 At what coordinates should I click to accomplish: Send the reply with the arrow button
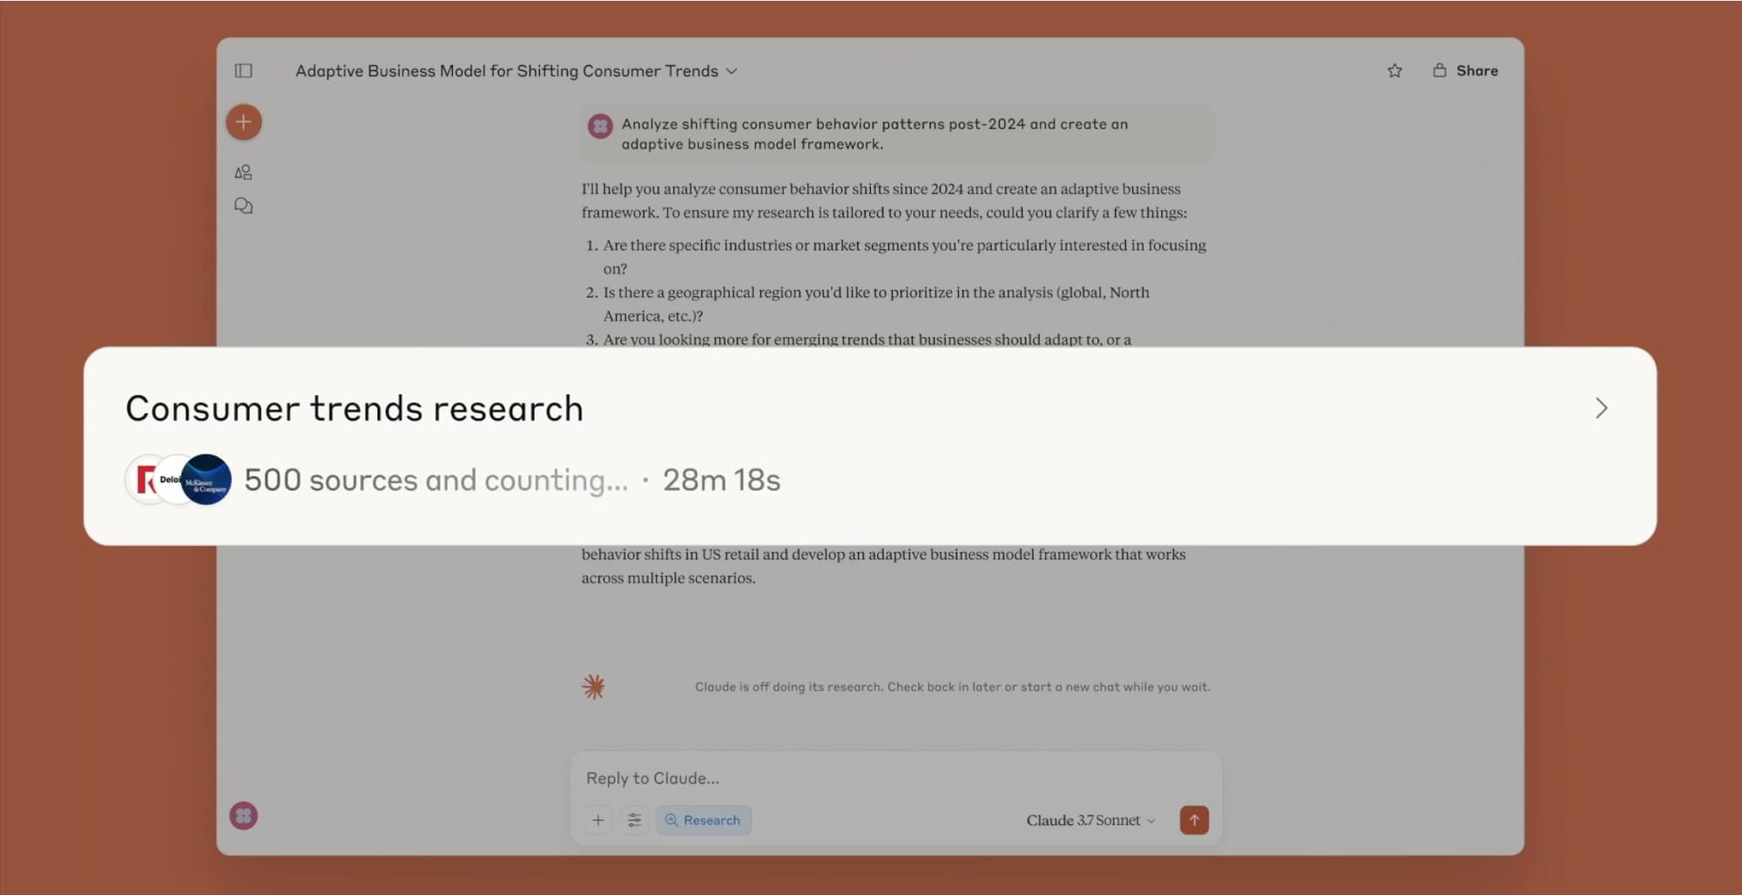coord(1194,819)
